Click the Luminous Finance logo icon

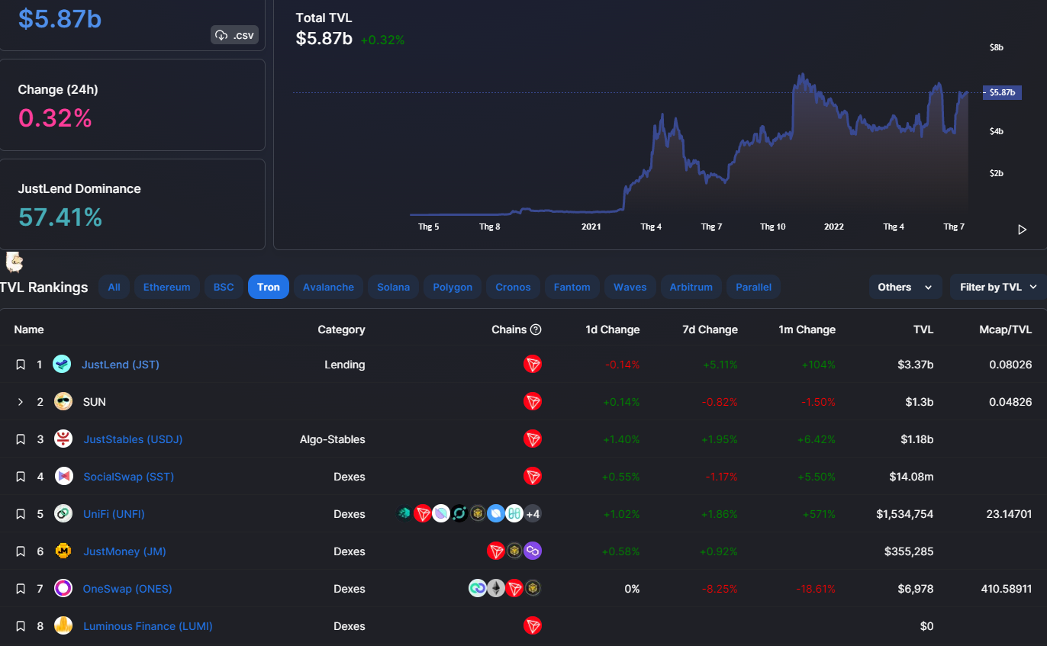63,626
